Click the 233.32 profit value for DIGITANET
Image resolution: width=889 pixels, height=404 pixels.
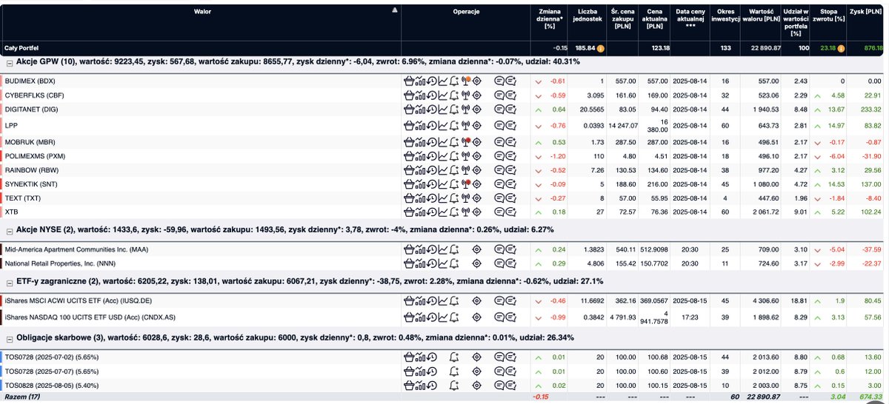click(869, 109)
